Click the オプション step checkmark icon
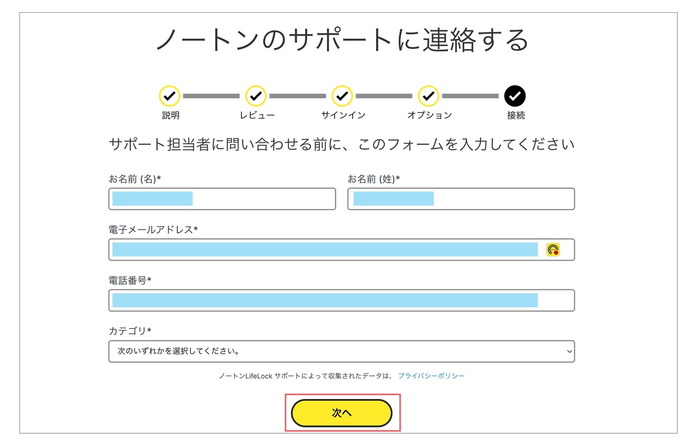This screenshot has height=446, width=697. pyautogui.click(x=428, y=96)
